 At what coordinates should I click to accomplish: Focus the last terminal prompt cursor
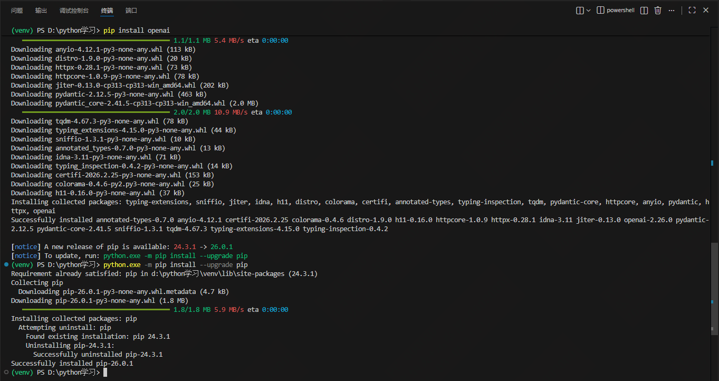tap(106, 373)
